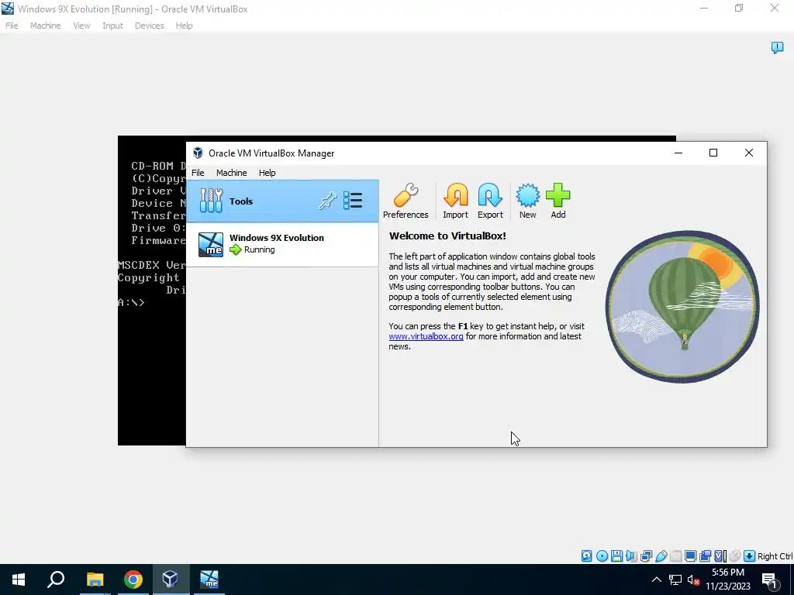Visit the www.virtualbox.org link

point(426,336)
